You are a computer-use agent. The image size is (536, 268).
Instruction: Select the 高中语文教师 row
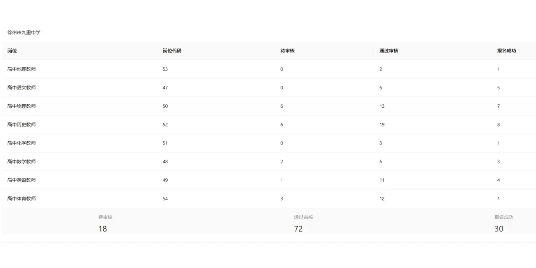pyautogui.click(x=21, y=88)
